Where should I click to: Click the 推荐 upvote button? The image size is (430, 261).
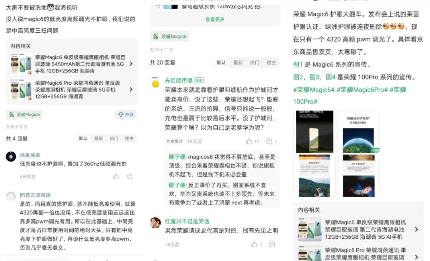point(125,115)
